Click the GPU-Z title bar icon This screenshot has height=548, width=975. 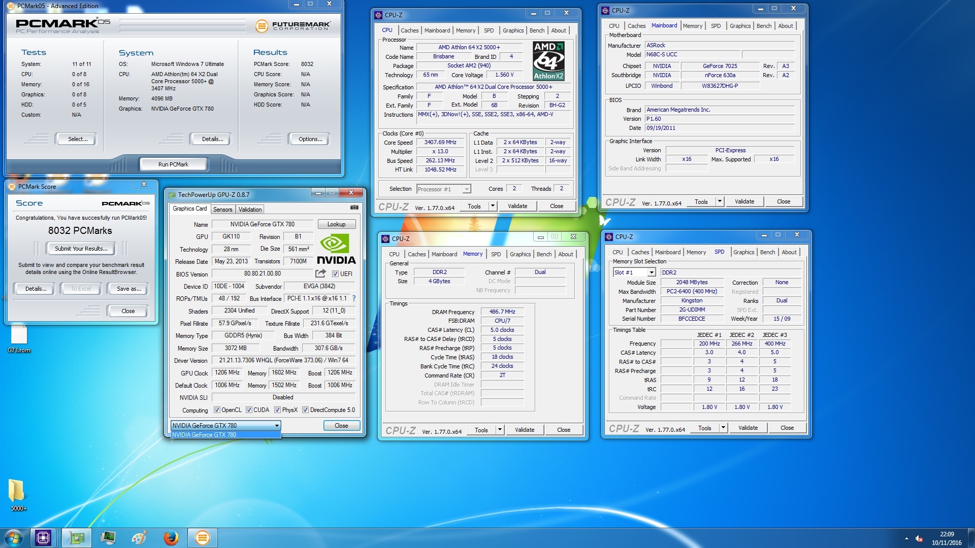tap(172, 195)
